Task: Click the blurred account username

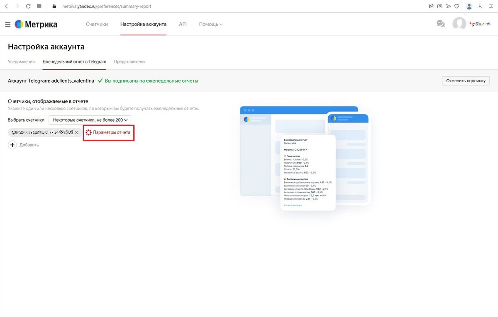Action: click(x=479, y=24)
